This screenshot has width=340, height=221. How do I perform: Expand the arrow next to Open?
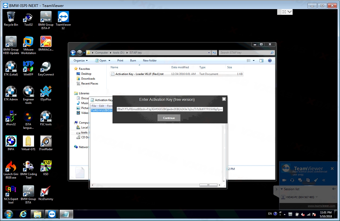pyautogui.click(x=109, y=60)
